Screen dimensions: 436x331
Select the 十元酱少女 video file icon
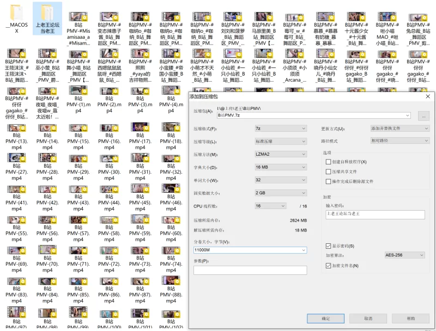pyautogui.click(x=356, y=17)
